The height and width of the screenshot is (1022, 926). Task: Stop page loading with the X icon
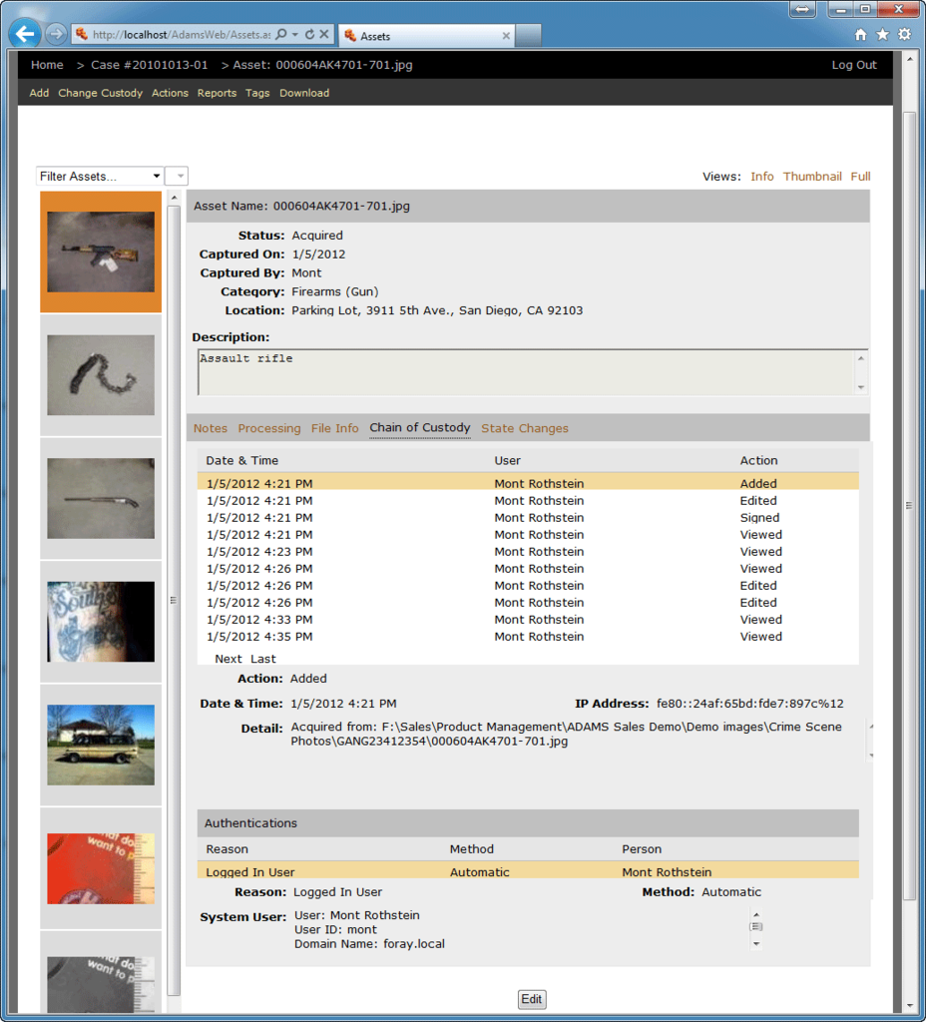click(x=324, y=33)
